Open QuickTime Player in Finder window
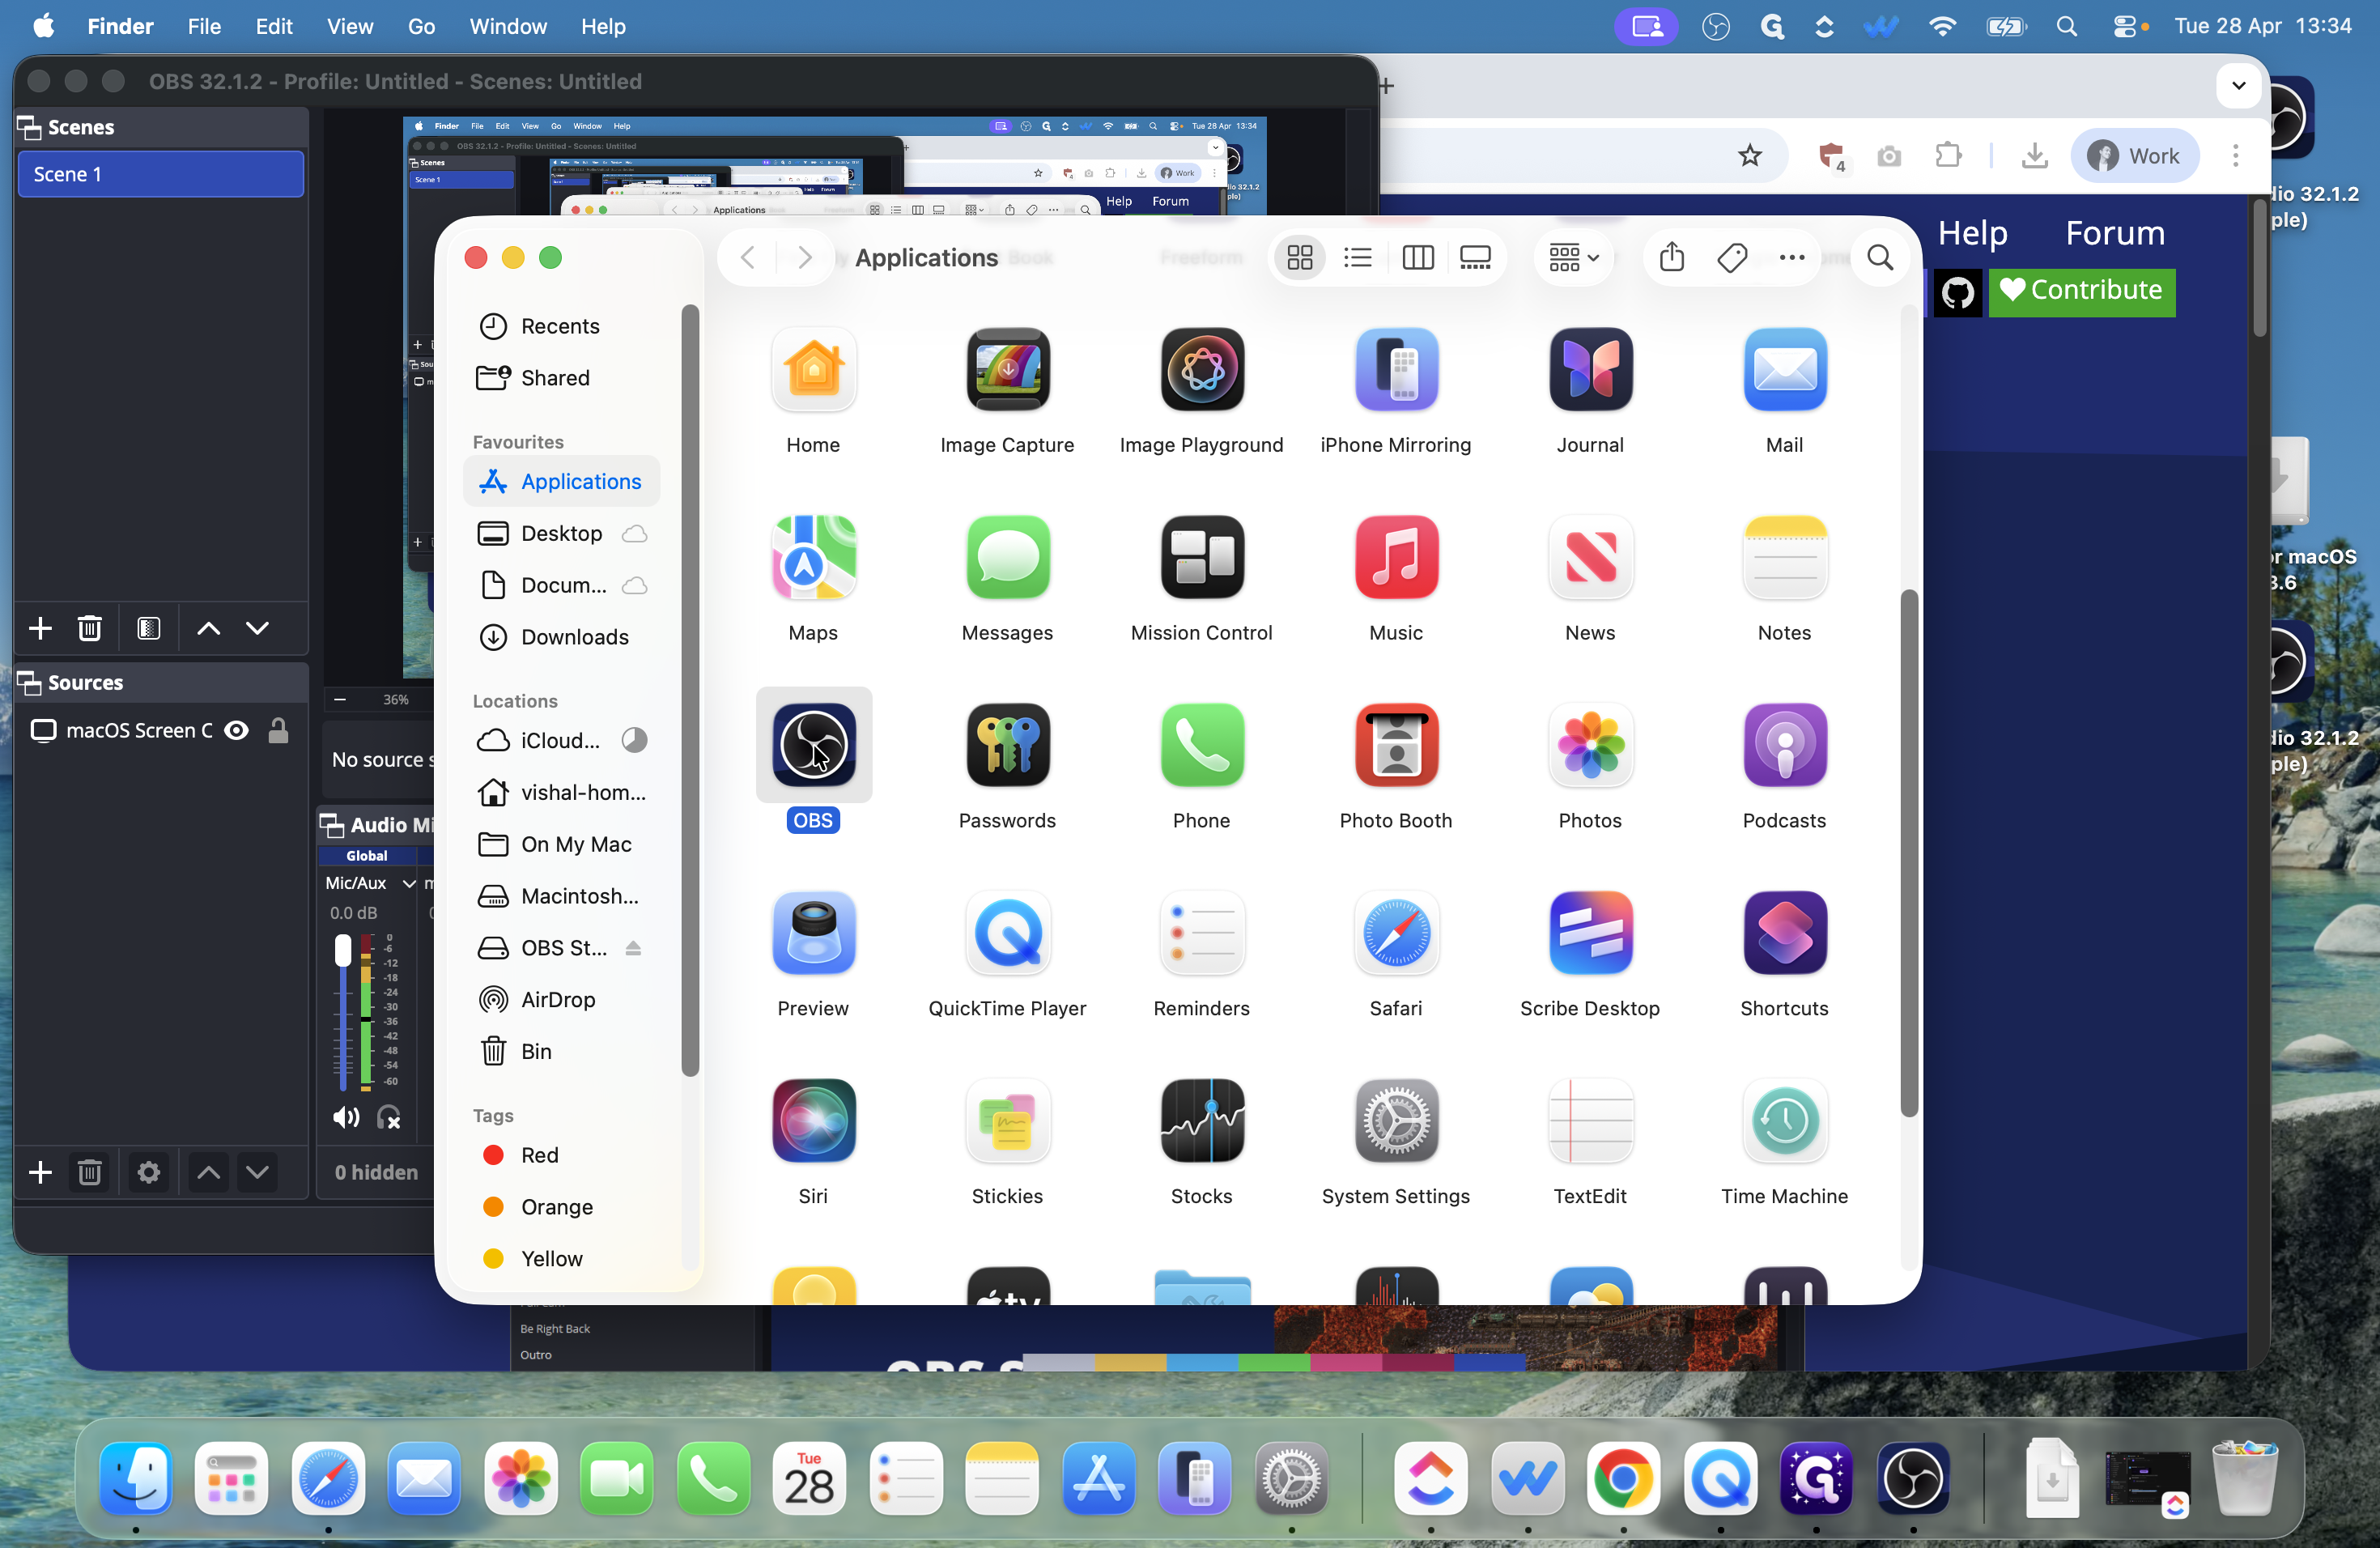Viewport: 2380px width, 1548px height. [x=1007, y=933]
